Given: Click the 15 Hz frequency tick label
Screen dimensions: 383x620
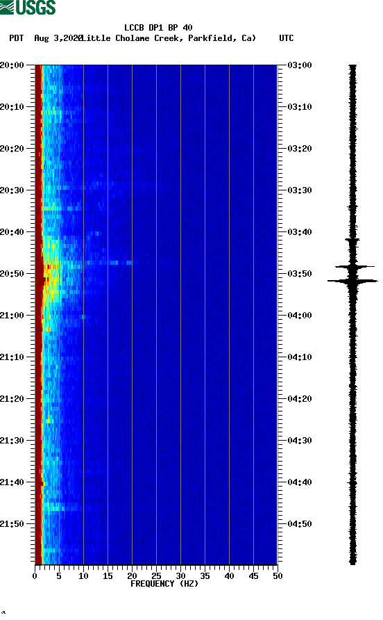Looking at the screenshot, I should point(108,576).
